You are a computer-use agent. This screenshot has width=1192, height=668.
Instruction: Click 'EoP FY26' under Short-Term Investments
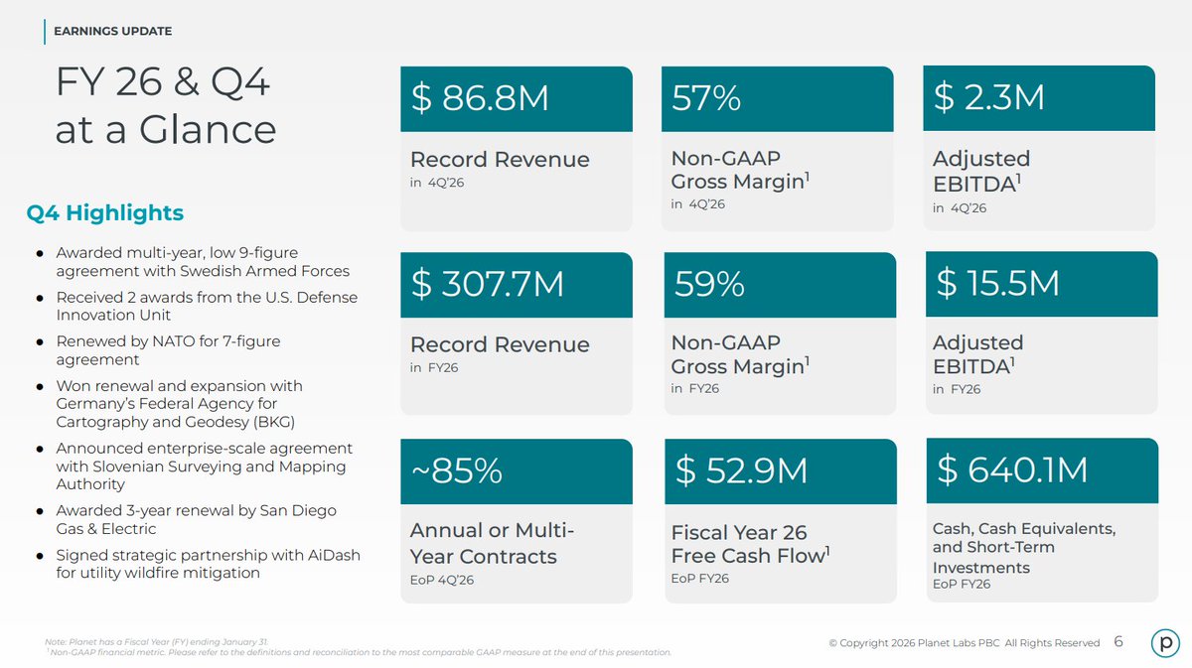962,584
